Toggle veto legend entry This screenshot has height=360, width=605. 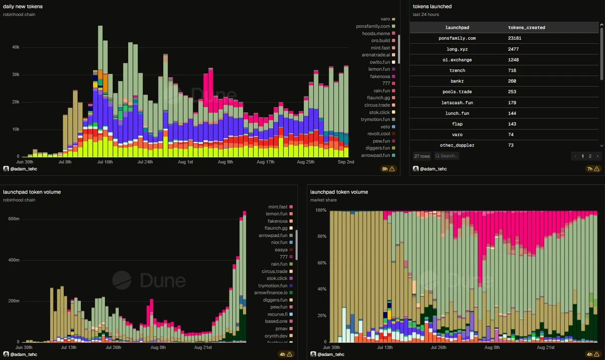388,127
